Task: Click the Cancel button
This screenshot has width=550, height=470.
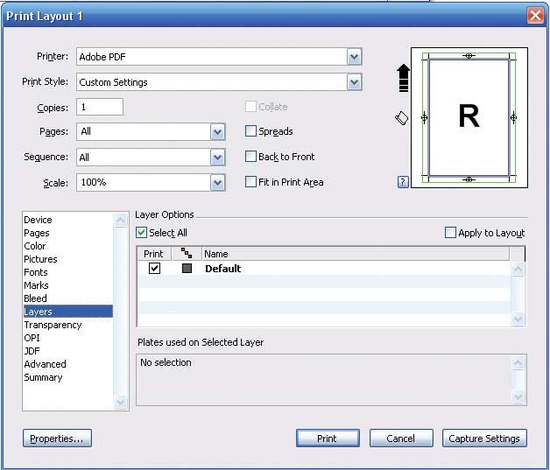Action: [401, 438]
